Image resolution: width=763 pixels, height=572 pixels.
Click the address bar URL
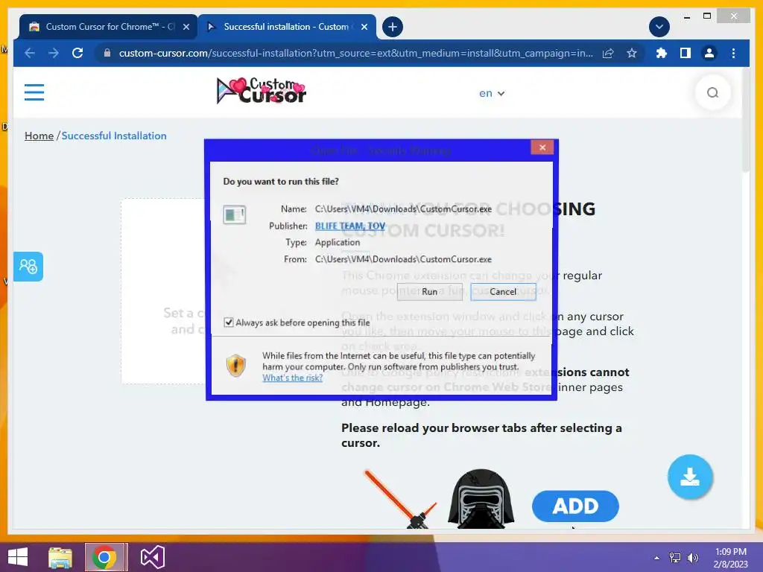(355, 53)
